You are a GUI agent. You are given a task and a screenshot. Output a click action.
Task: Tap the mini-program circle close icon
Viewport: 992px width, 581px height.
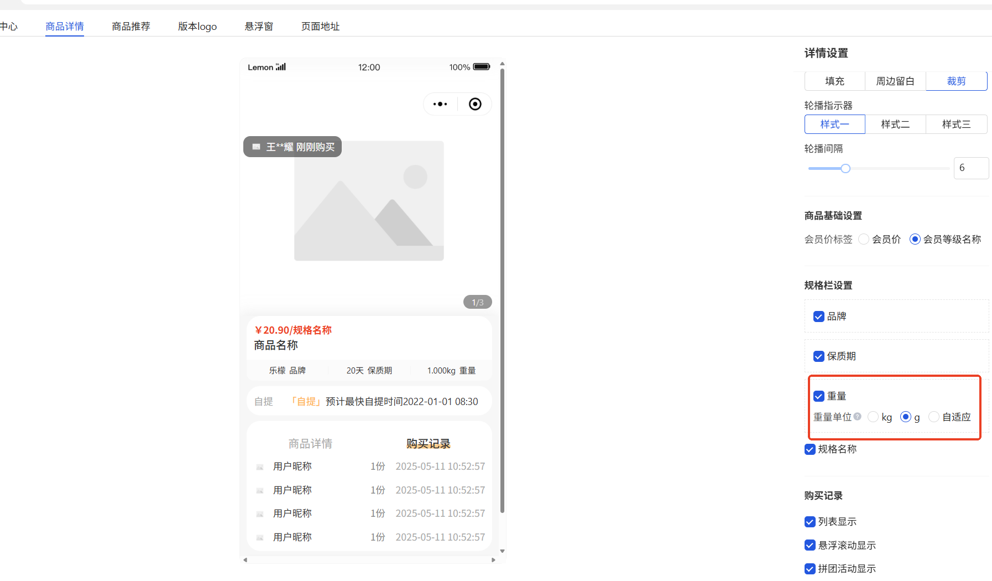(475, 104)
